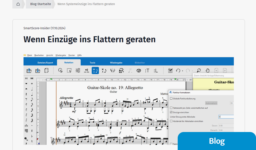Select the hand pan tool
256x150 pixels.
[x=208, y=71]
